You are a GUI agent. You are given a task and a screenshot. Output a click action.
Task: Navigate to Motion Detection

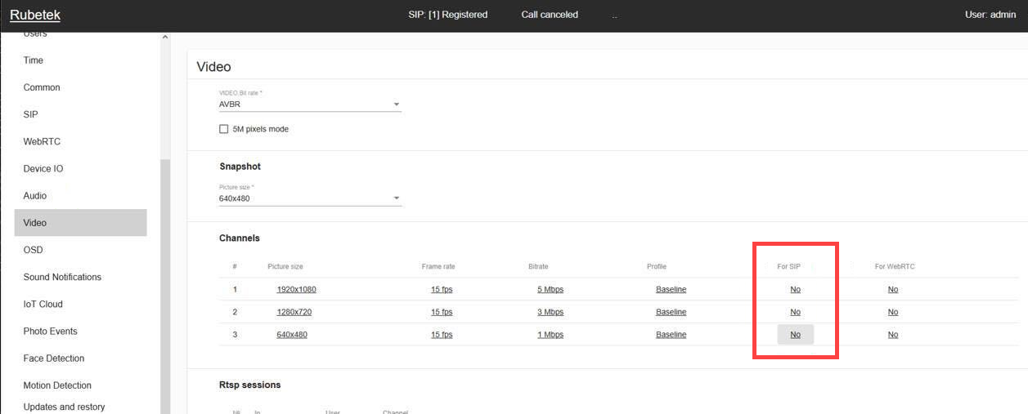57,385
